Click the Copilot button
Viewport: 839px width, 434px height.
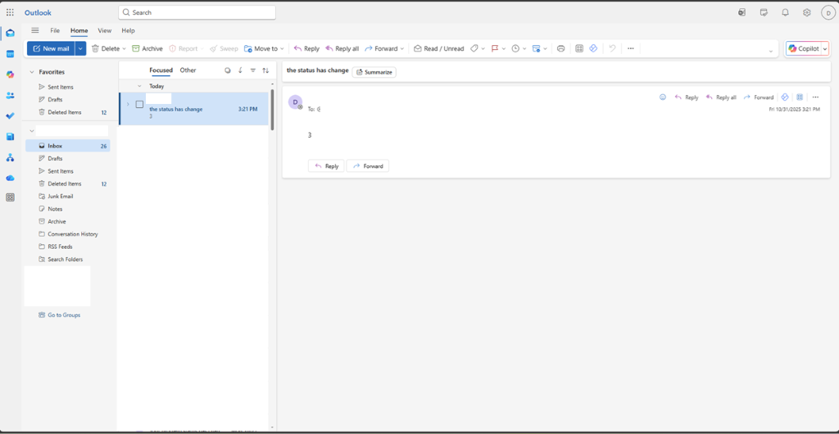pyautogui.click(x=804, y=48)
